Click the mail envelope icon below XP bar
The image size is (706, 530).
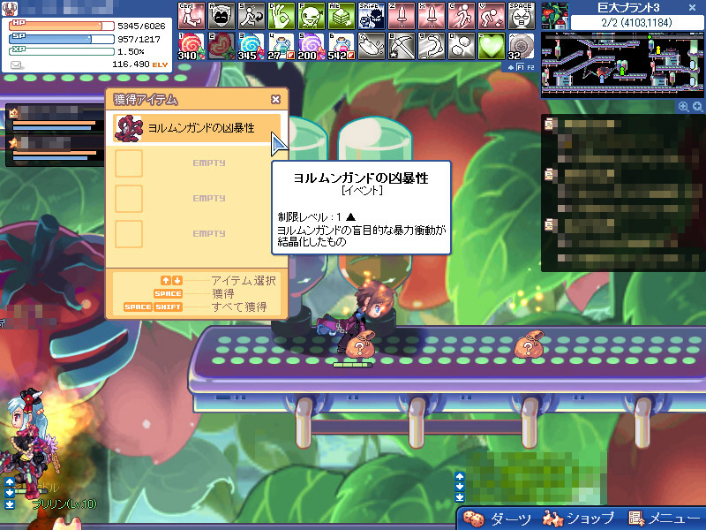pos(16,65)
